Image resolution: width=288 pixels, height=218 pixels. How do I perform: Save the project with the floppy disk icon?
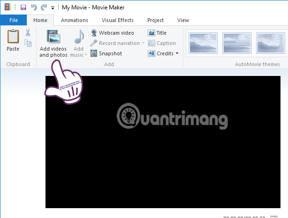(23, 8)
